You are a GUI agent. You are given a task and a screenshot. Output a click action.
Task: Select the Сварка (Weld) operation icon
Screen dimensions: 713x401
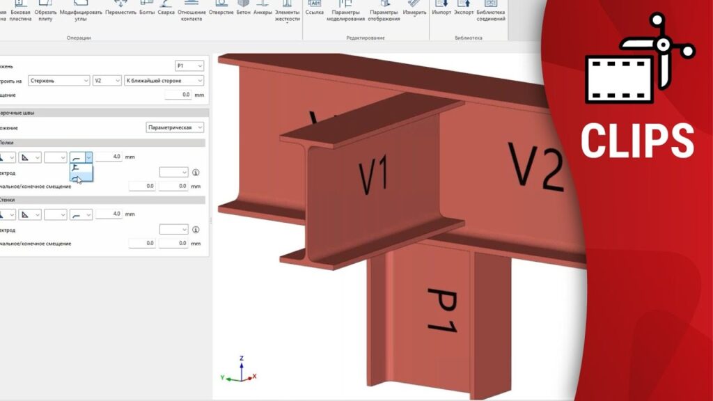pos(166,8)
